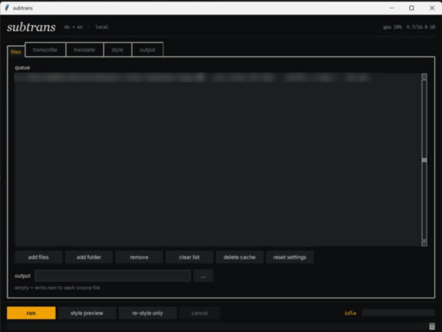
Task: Click the 'idle' status text
Action: click(x=350, y=313)
